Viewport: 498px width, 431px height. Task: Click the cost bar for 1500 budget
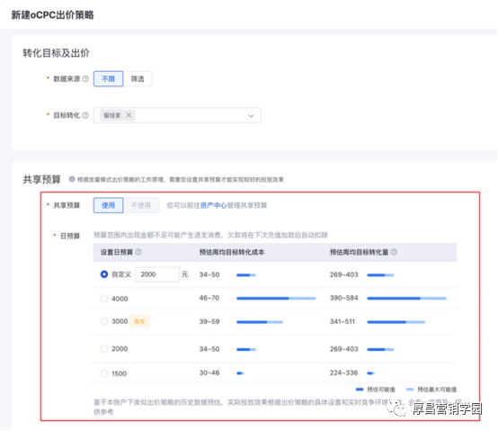point(240,373)
